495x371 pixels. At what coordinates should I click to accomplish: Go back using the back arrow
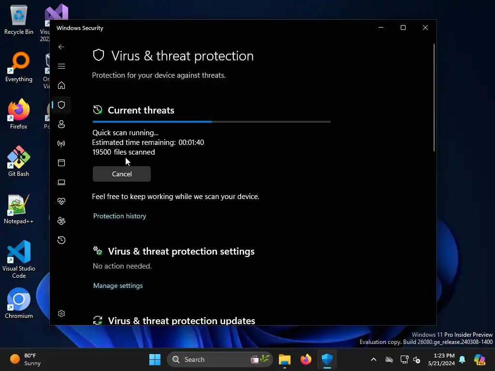coord(61,47)
